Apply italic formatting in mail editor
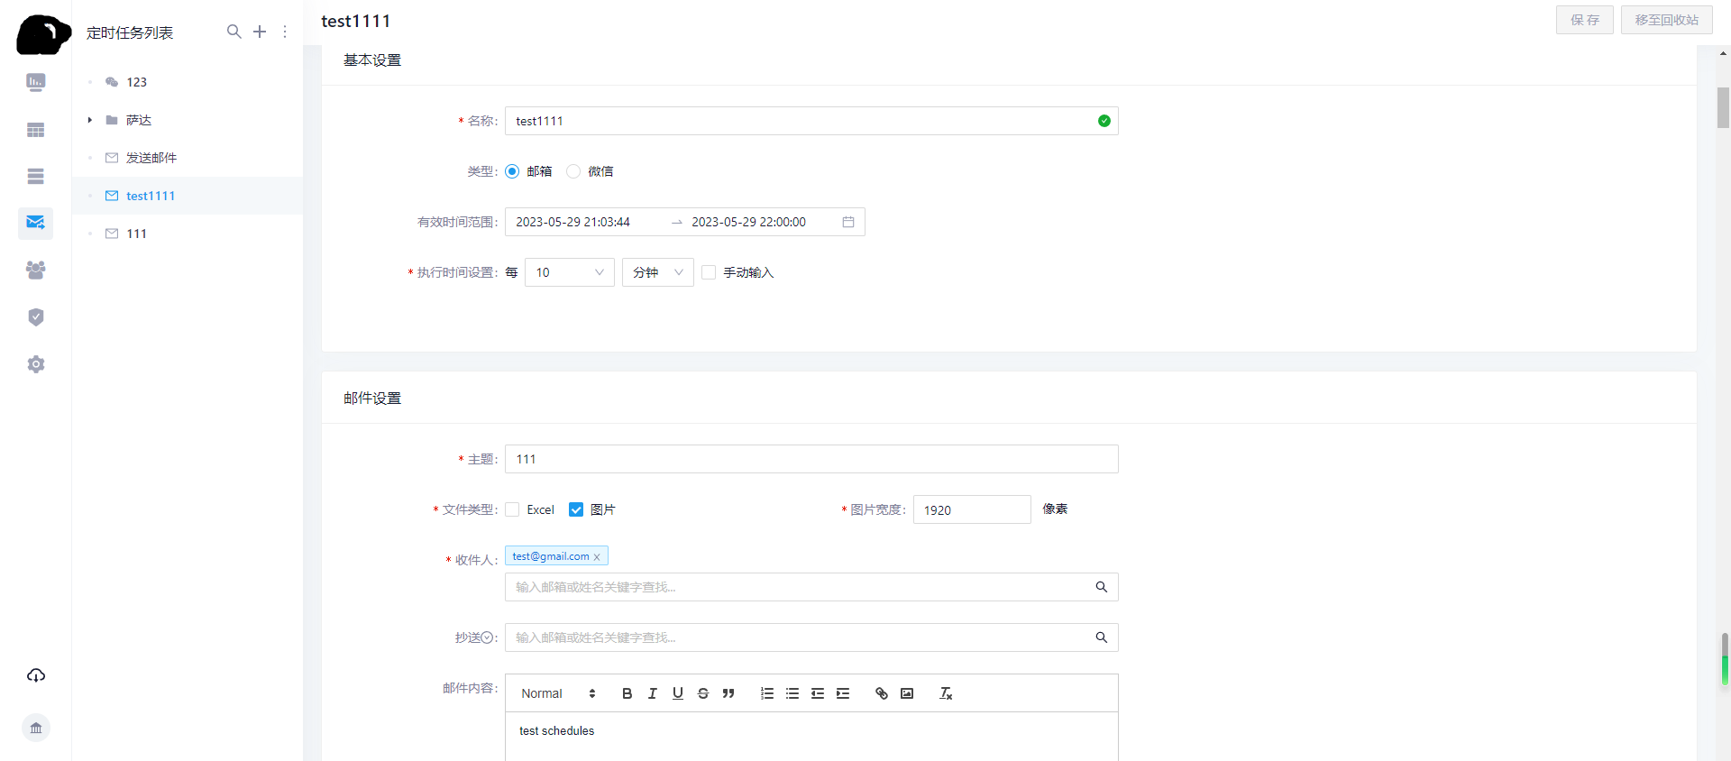This screenshot has width=1731, height=761. point(652,693)
